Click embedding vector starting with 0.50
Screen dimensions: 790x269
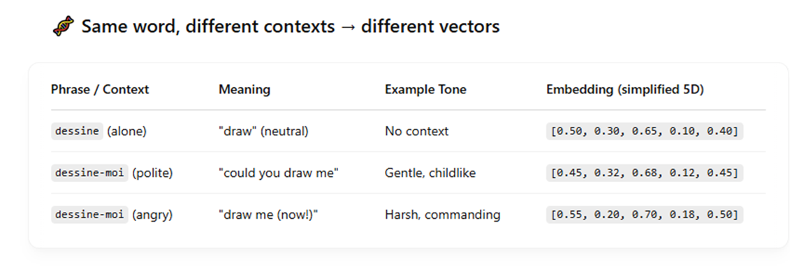(645, 131)
